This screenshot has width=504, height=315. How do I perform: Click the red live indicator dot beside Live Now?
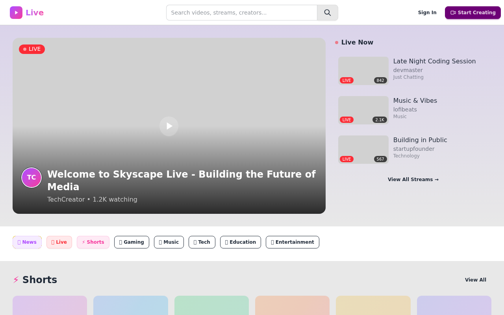(x=336, y=42)
